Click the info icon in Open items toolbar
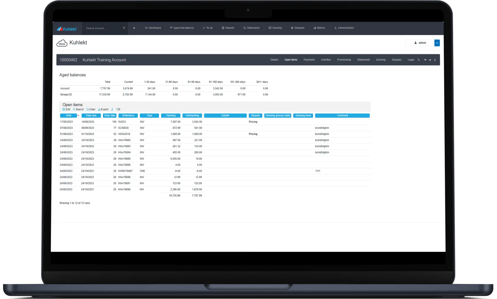Screen dimensions: 497x299 pos(112,109)
